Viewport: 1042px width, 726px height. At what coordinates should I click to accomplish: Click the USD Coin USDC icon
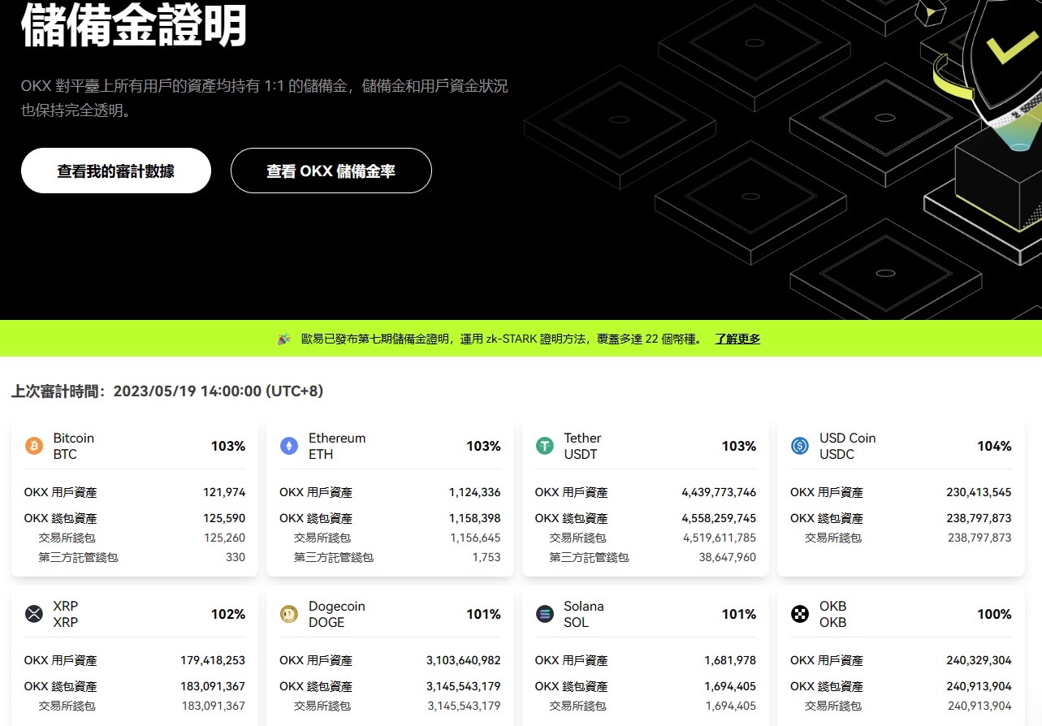798,446
